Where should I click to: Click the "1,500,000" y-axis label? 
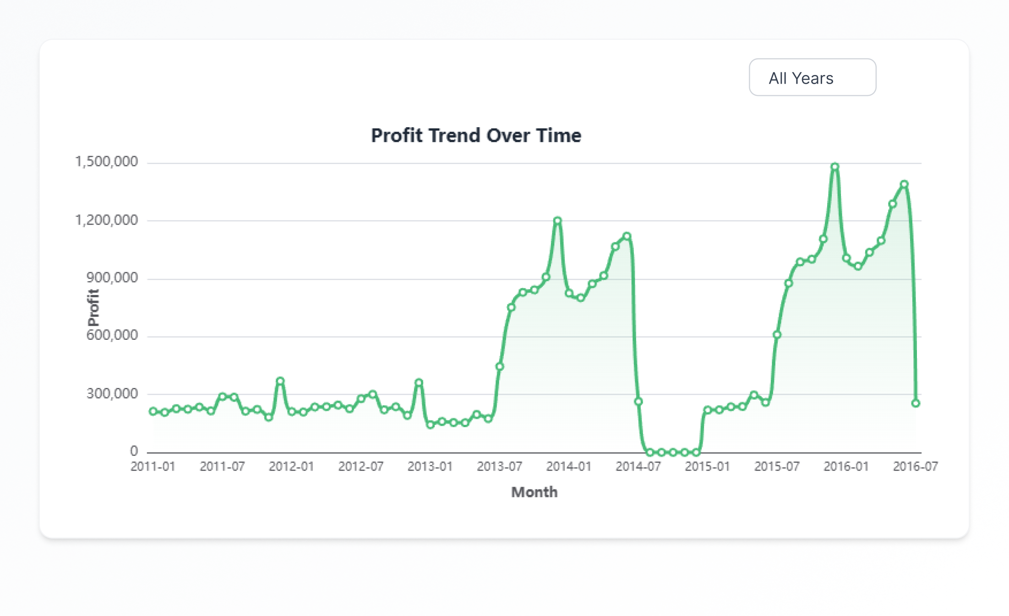tap(106, 162)
